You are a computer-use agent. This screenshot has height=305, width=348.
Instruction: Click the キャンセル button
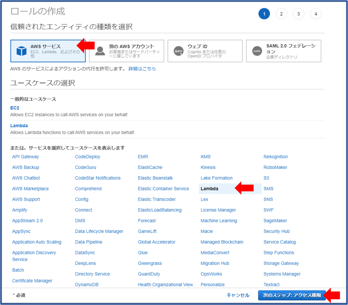coord(238,295)
